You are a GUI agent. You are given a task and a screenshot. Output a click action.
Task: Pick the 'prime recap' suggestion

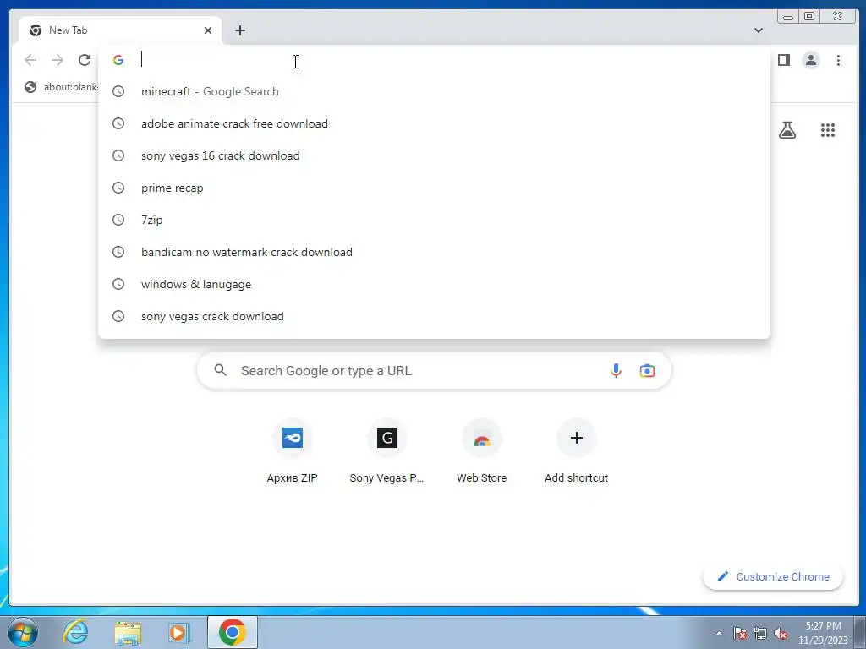pos(434,188)
